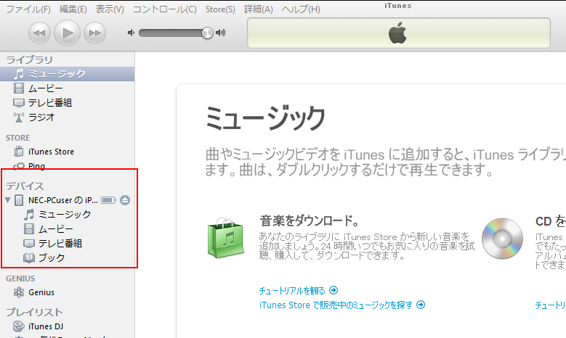Click the STORE section header
Screen dimensions: 566x338
pyautogui.click(x=17, y=138)
